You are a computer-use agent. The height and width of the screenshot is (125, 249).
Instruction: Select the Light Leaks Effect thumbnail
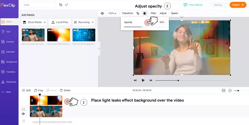[59, 35]
